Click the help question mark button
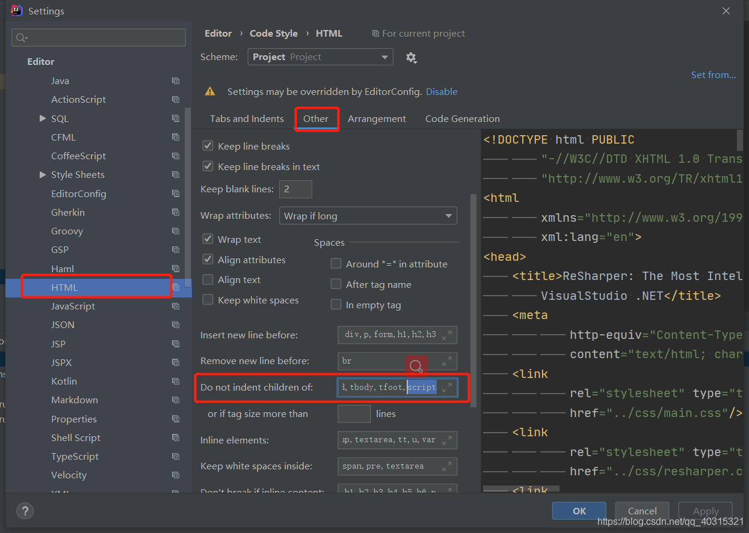The image size is (749, 533). [25, 511]
